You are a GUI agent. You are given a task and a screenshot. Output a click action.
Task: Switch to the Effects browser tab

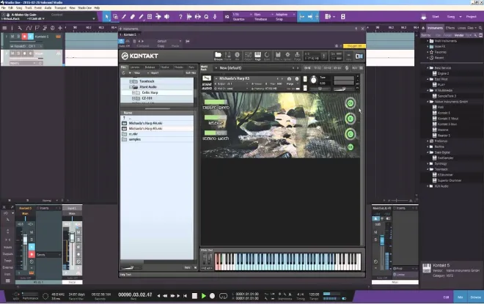point(450,28)
